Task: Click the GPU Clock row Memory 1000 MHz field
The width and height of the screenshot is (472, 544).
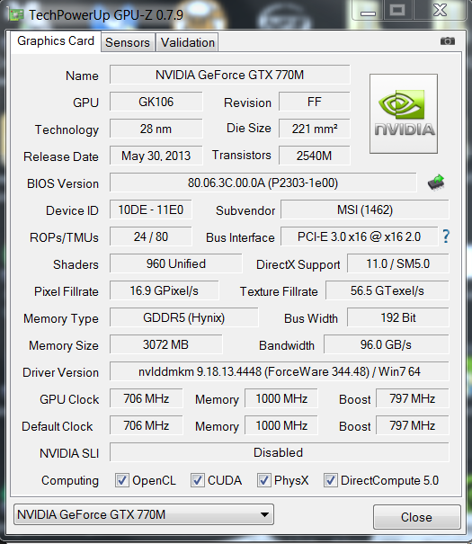Action: 281,398
